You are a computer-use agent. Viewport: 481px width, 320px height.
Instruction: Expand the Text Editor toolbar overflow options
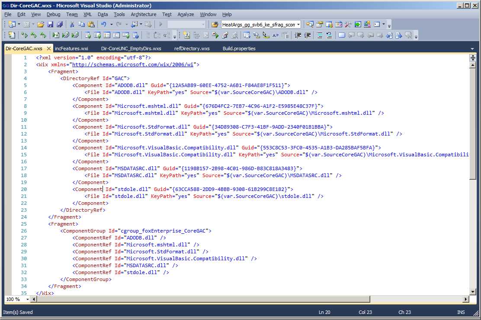[416, 36]
